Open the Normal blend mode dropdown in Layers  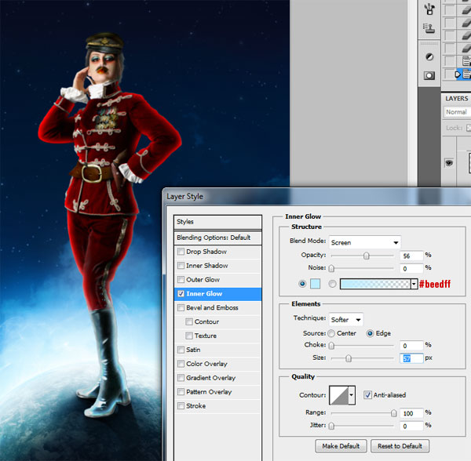(457, 112)
